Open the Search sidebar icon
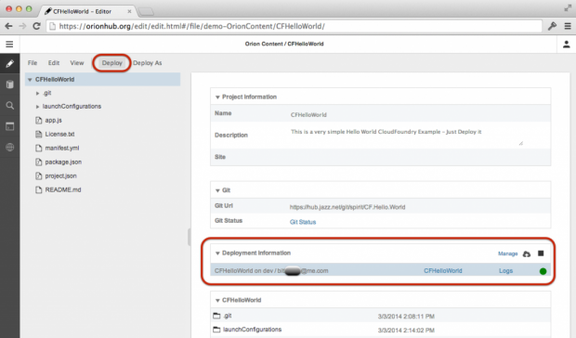The width and height of the screenshot is (576, 338). 10,106
